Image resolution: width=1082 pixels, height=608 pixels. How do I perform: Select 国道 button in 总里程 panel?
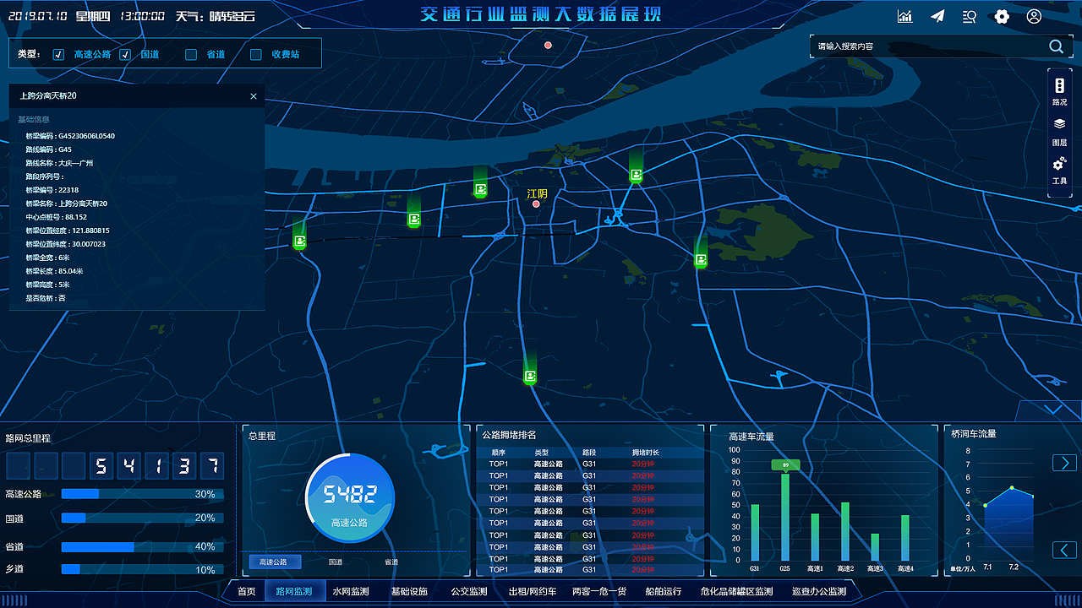[336, 562]
